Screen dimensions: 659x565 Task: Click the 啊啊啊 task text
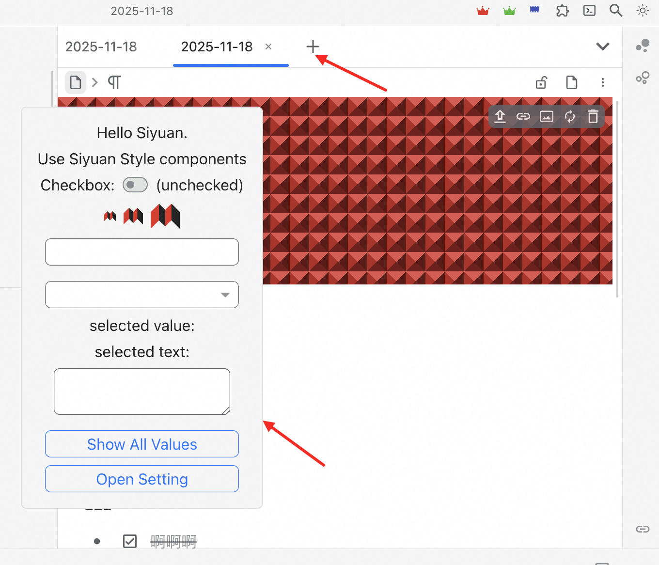tap(173, 541)
